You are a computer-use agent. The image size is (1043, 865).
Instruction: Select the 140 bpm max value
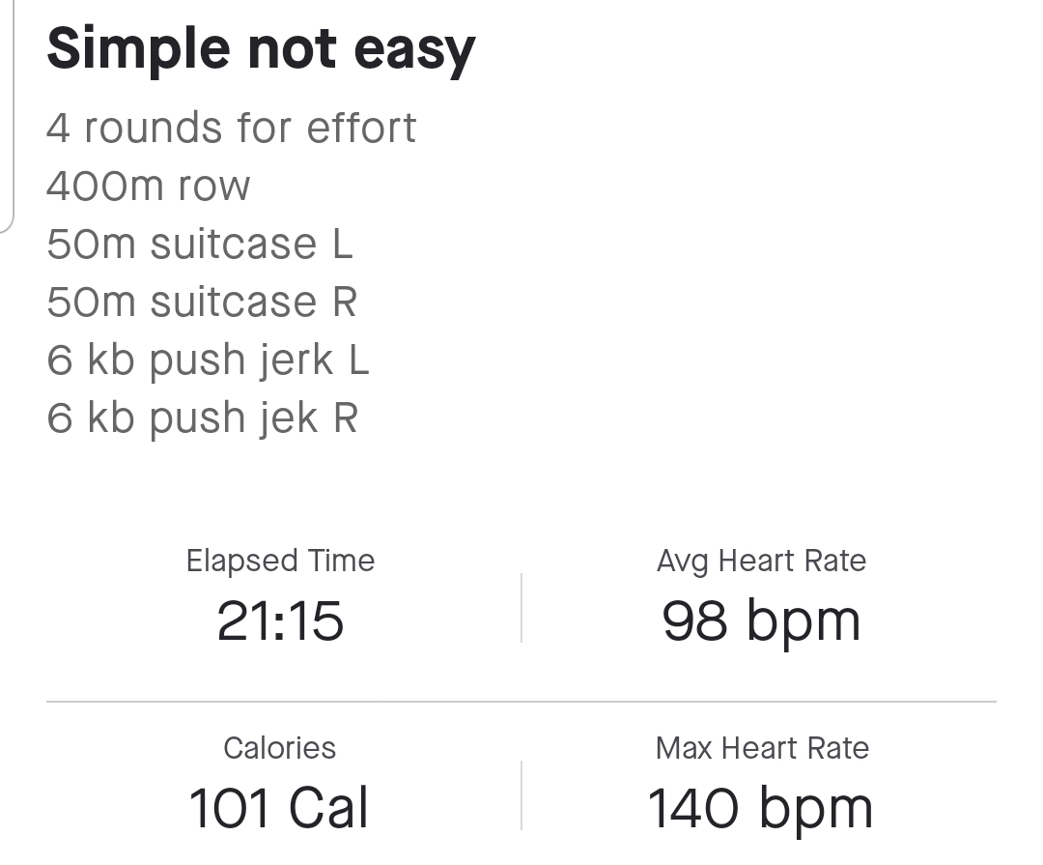click(760, 810)
